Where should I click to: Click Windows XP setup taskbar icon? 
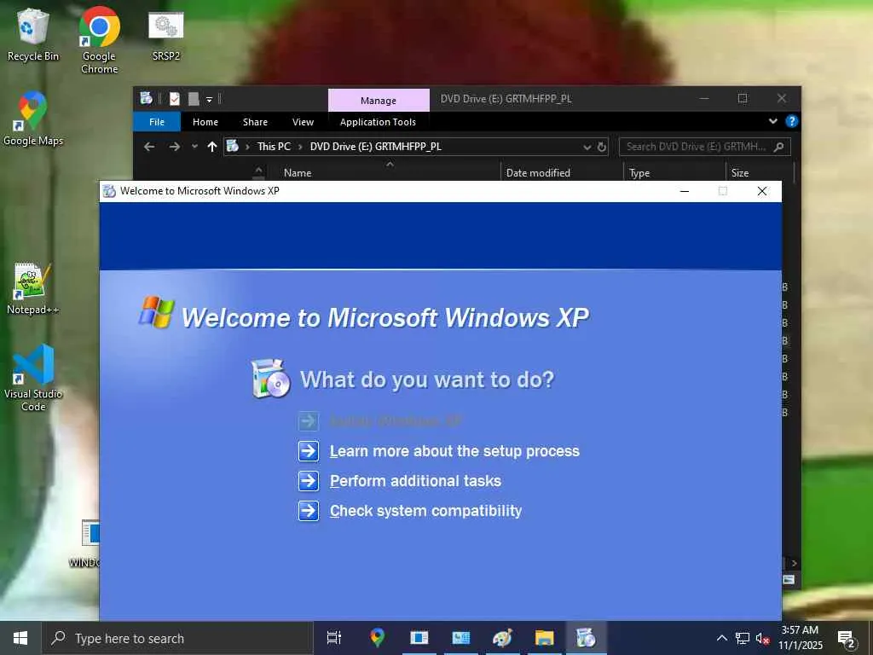click(x=586, y=638)
